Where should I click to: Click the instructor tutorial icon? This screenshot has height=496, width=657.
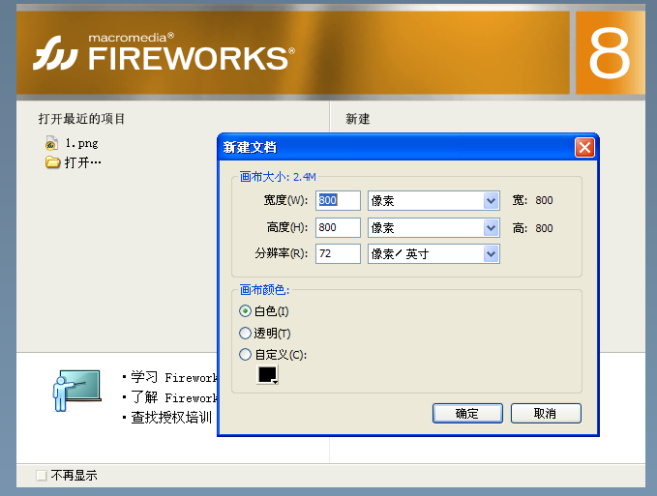tap(76, 390)
